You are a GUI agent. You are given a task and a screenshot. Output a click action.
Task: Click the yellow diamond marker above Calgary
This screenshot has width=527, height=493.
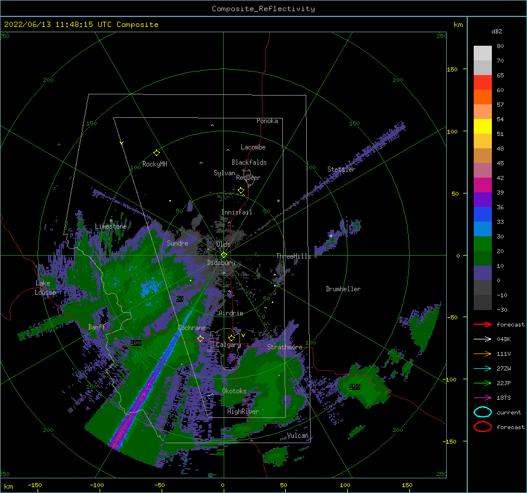point(231,338)
